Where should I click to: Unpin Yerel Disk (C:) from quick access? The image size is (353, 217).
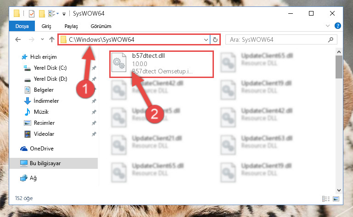[x=94, y=68]
